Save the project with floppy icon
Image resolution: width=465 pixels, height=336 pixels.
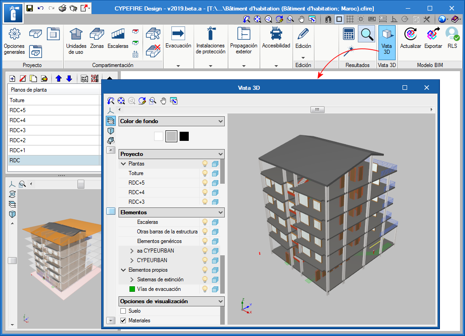coord(30,8)
